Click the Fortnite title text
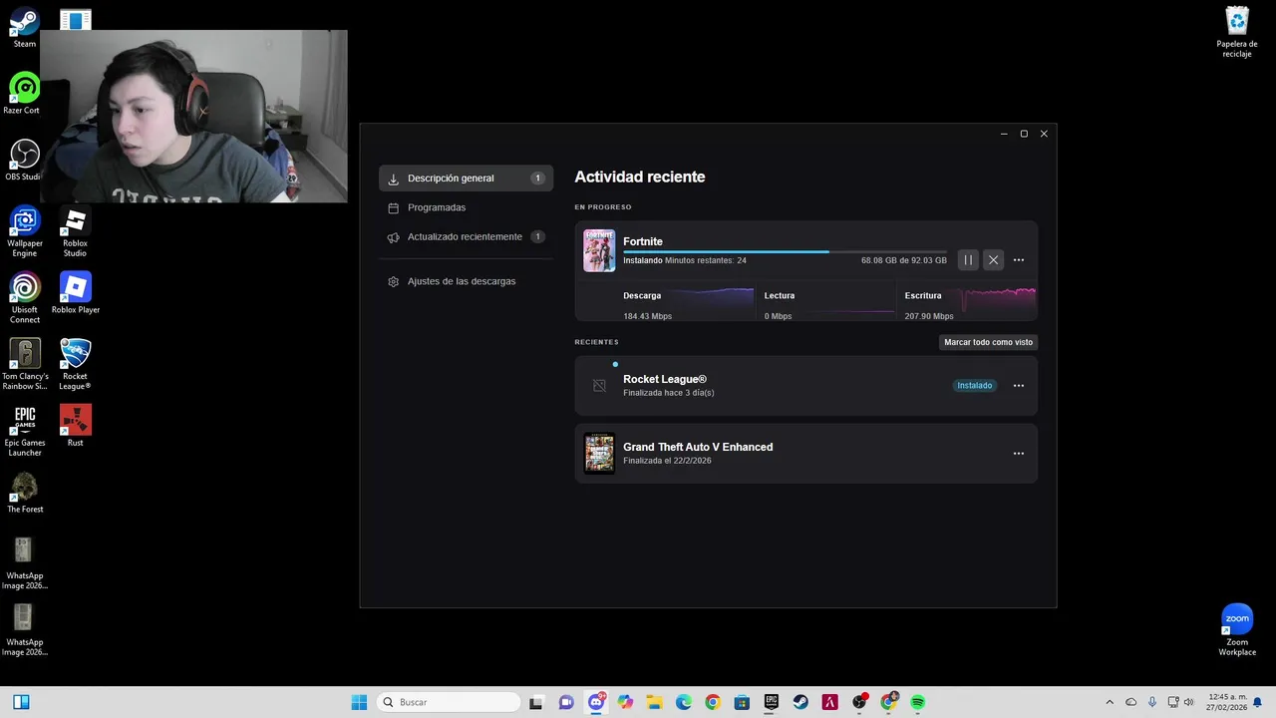Screen dimensions: 1276x718 [x=643, y=241]
